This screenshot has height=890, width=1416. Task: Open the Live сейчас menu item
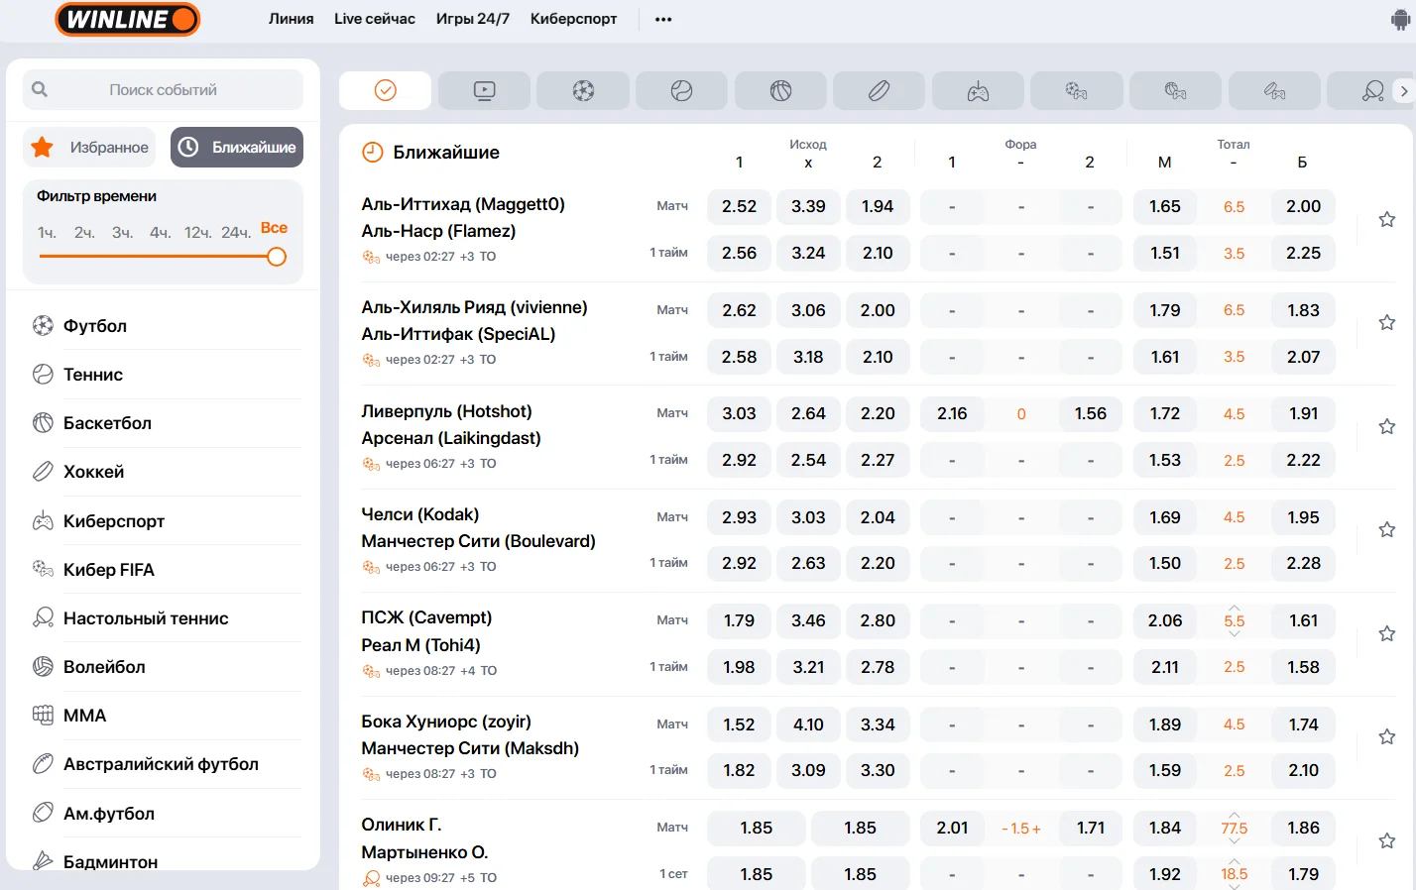374,19
